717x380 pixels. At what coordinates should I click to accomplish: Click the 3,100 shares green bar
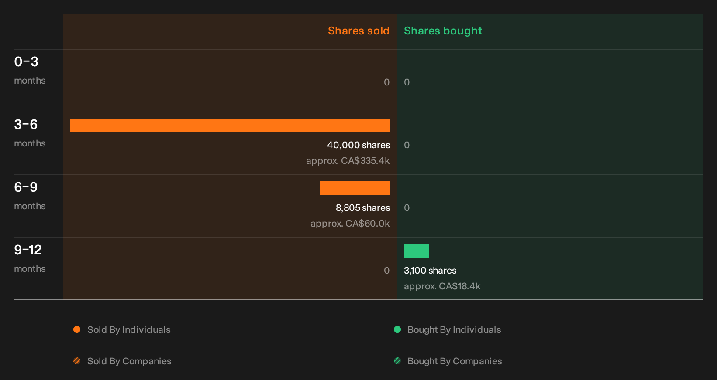coord(416,251)
